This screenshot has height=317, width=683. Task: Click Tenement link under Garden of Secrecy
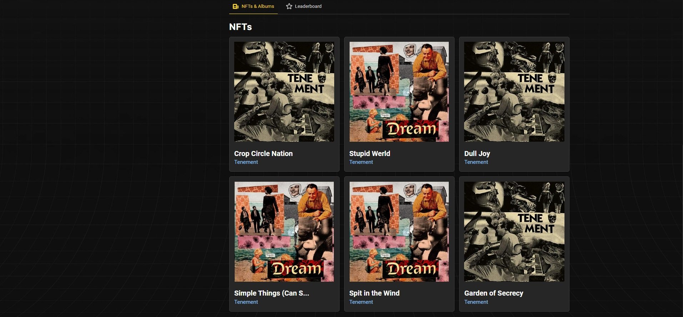click(476, 302)
